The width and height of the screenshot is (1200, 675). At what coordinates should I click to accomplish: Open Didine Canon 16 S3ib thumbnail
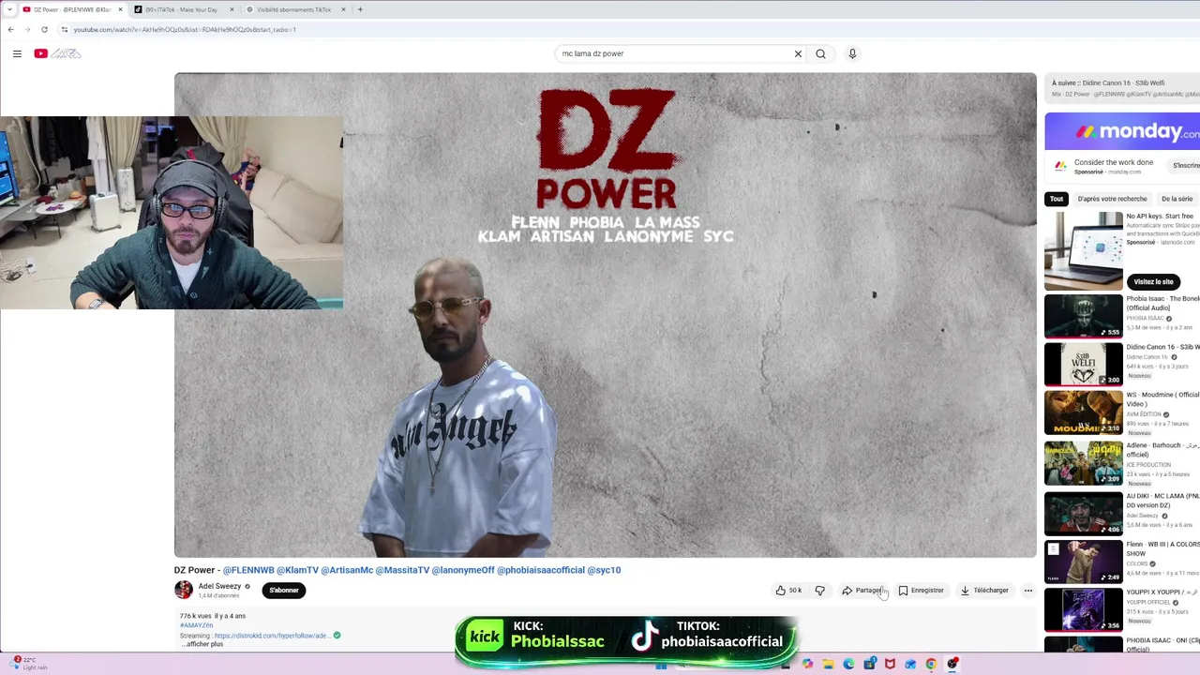pyautogui.click(x=1084, y=364)
